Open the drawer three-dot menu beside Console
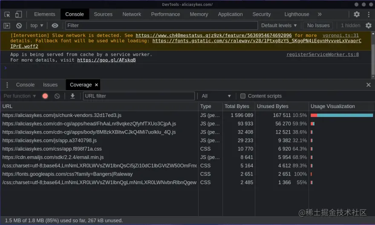 click(x=7, y=85)
